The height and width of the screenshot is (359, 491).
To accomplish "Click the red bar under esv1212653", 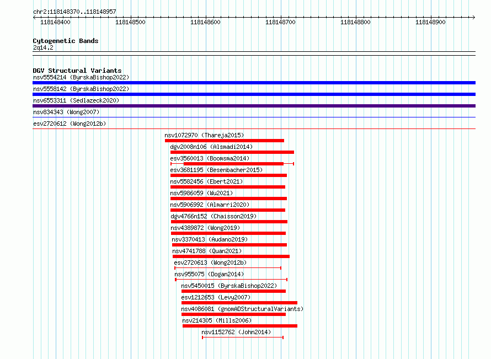I will click(239, 303).
